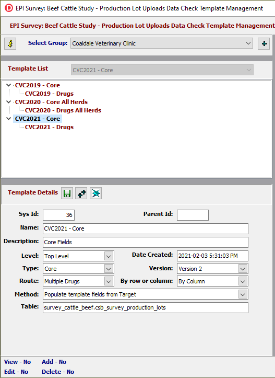Select CVC2020 - Drugs All Herds template
This screenshot has height=378, width=275.
point(63,110)
